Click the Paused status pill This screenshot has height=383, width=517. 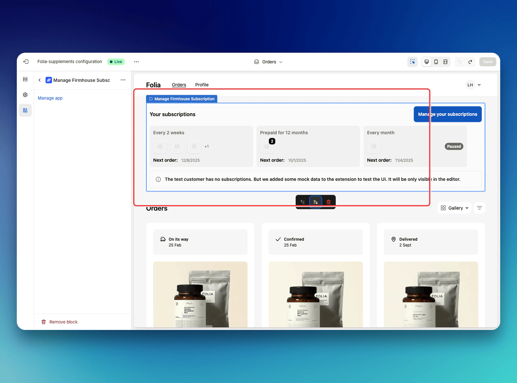coord(454,146)
